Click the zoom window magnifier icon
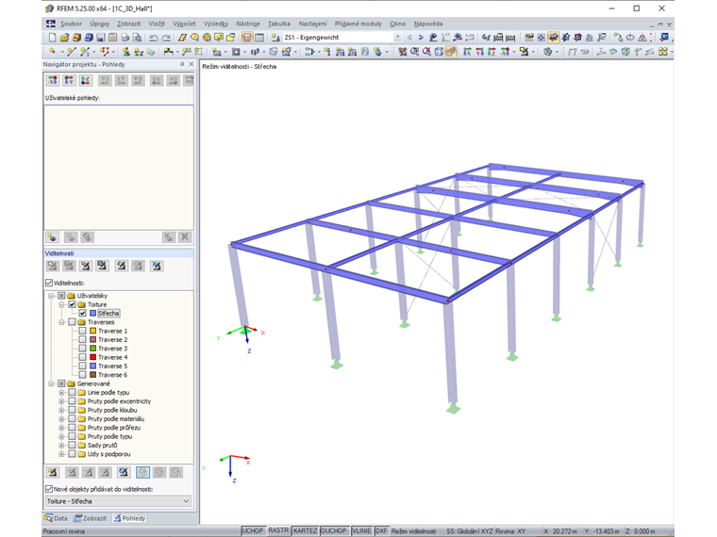 pyautogui.click(x=415, y=52)
